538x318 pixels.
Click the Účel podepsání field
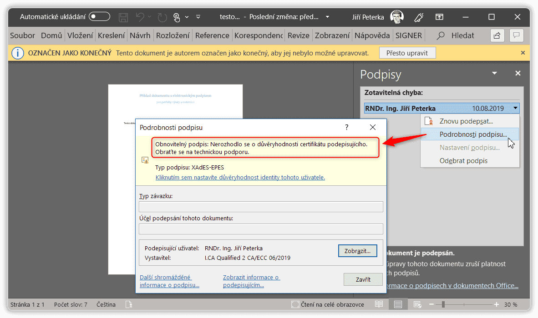pos(261,229)
